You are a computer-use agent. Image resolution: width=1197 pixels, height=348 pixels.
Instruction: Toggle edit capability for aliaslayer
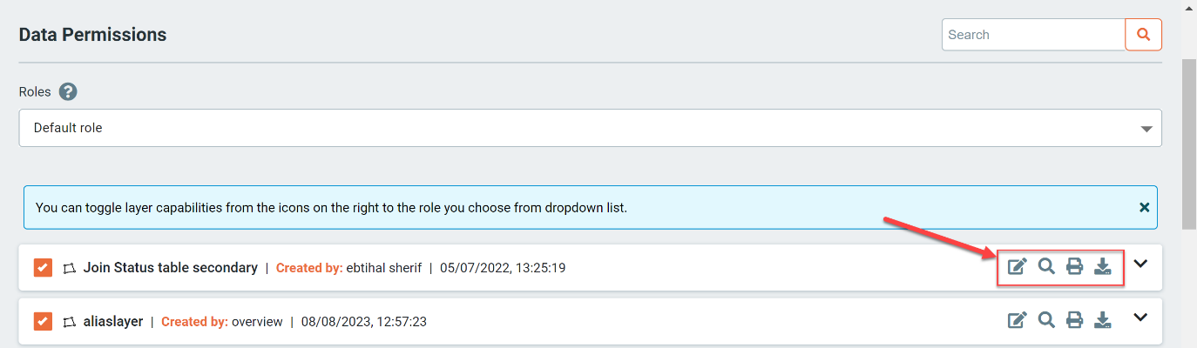click(1017, 320)
